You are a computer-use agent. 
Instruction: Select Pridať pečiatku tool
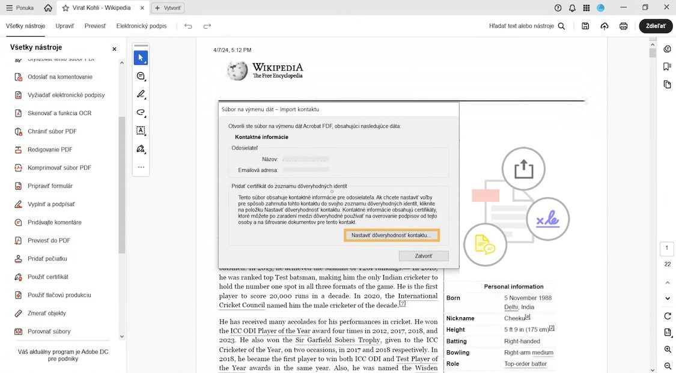click(x=47, y=258)
